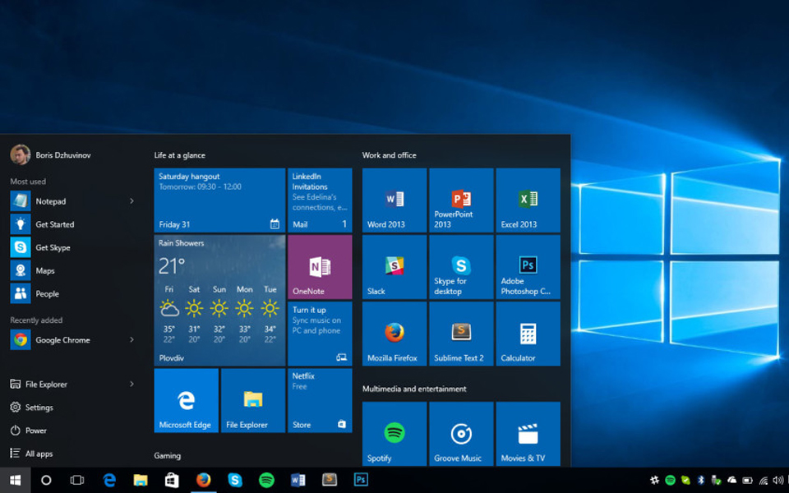Launch the Mozilla Firefox tile
Screen dimensions: 789x493
394,334
